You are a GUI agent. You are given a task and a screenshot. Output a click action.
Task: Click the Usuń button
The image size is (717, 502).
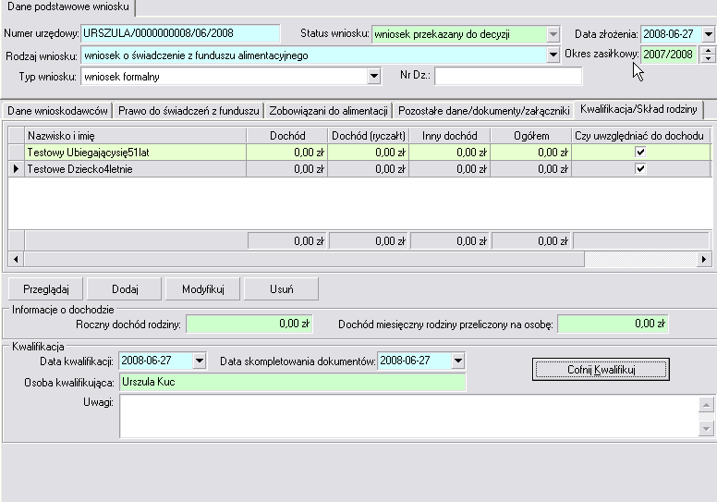coord(281,289)
